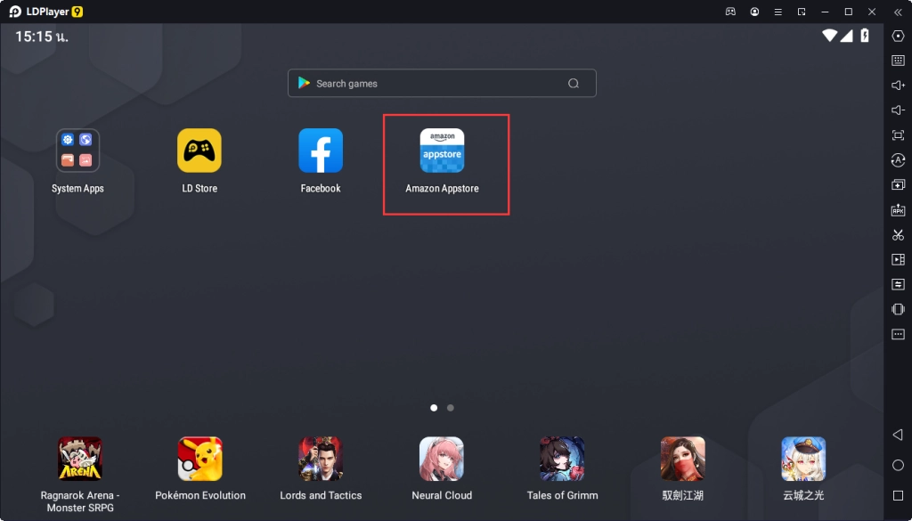The height and width of the screenshot is (521, 912).
Task: Increase the emulator volume
Action: pos(898,85)
